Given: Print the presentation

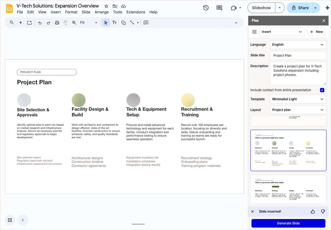Looking at the screenshot, I should pos(57,23).
